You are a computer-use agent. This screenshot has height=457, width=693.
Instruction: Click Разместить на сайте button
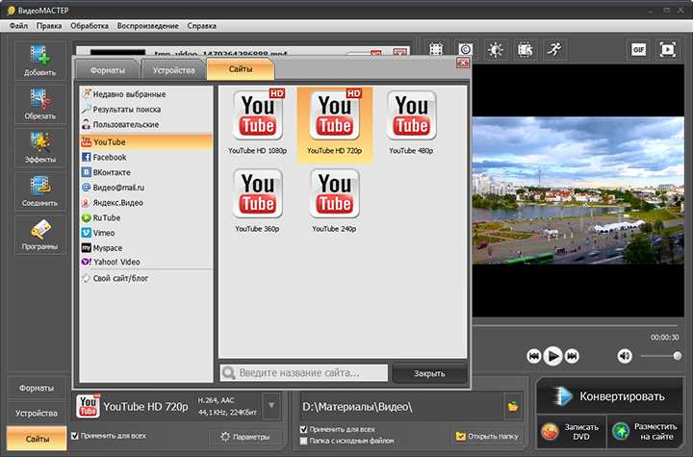click(x=645, y=432)
